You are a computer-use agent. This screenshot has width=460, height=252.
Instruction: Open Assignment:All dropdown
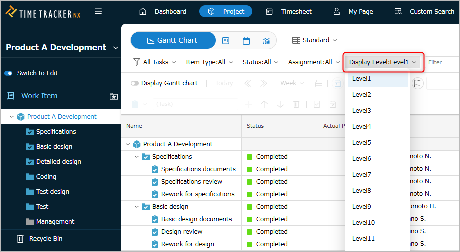click(314, 62)
